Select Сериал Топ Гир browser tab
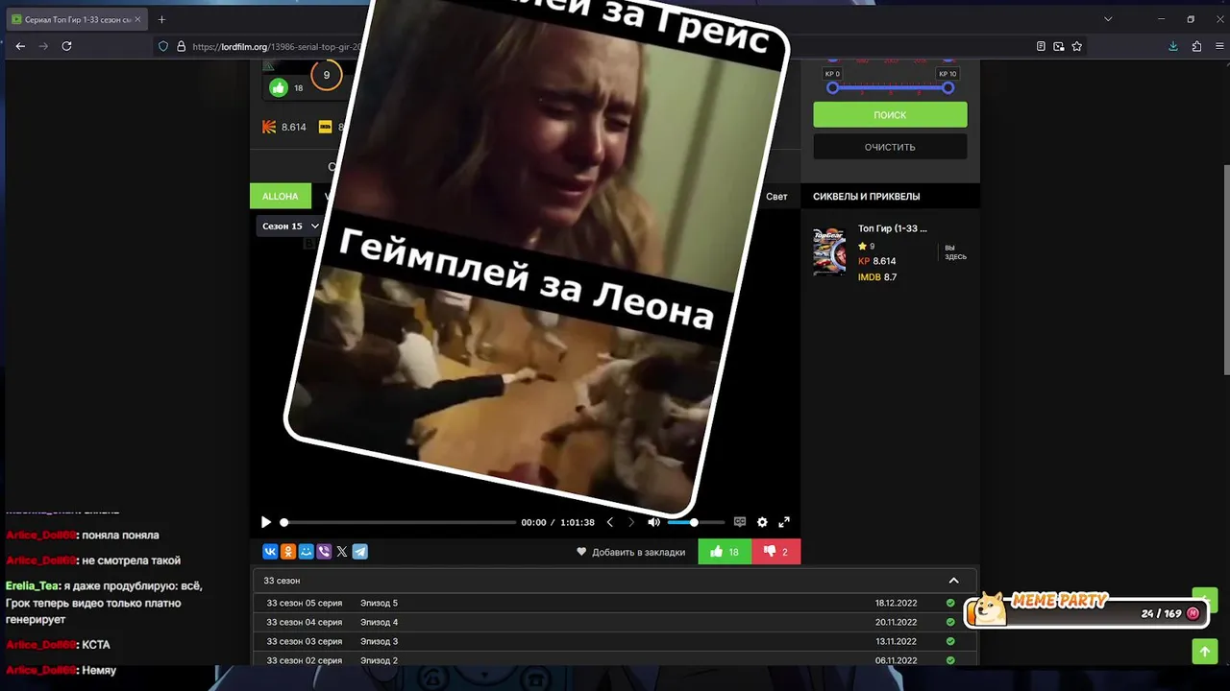This screenshot has width=1230, height=691. (75, 19)
